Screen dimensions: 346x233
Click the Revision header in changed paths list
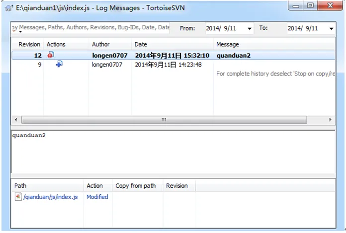tap(179, 186)
